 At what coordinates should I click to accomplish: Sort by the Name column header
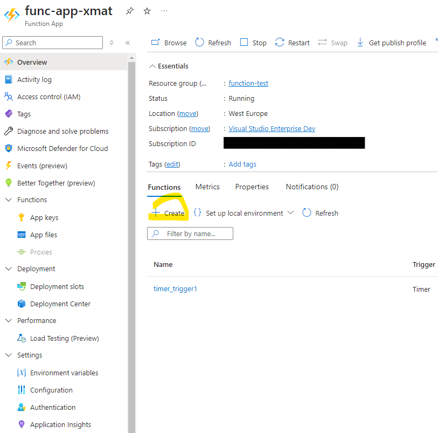163,264
